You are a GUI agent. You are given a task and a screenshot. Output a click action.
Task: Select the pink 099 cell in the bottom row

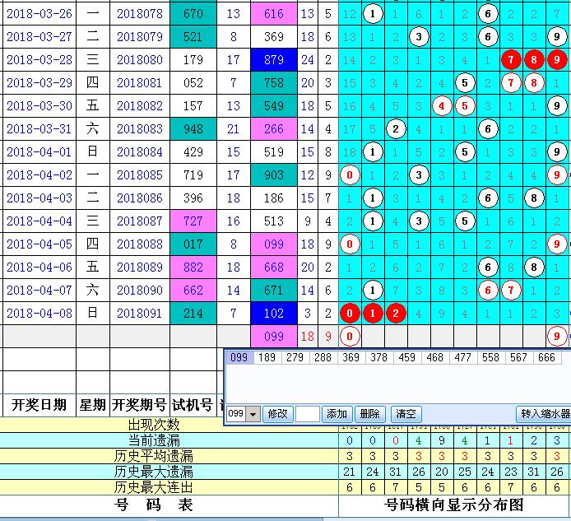[x=273, y=336]
